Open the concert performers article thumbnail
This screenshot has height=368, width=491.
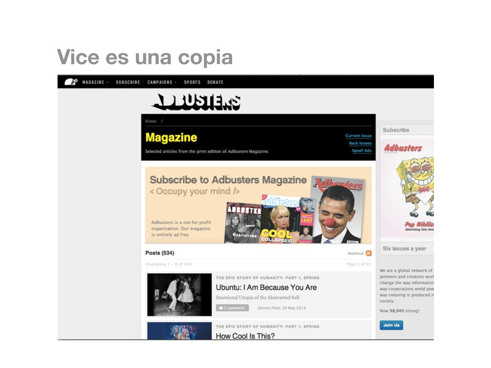pyautogui.click(x=179, y=331)
